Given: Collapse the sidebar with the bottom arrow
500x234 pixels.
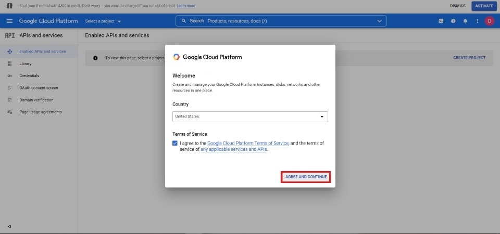Looking at the screenshot, I should 9,227.
